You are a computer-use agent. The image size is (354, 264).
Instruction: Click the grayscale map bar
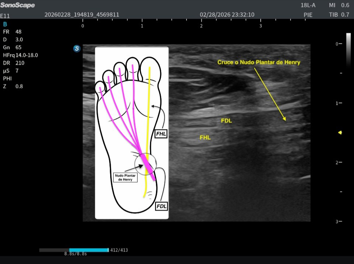click(348, 50)
